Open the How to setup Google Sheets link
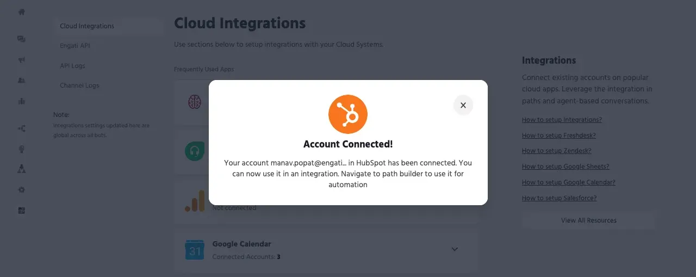This screenshot has height=277, width=696. point(565,167)
